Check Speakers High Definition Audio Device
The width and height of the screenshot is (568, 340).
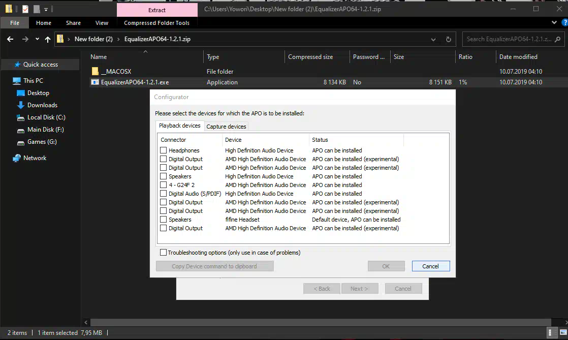tap(164, 176)
